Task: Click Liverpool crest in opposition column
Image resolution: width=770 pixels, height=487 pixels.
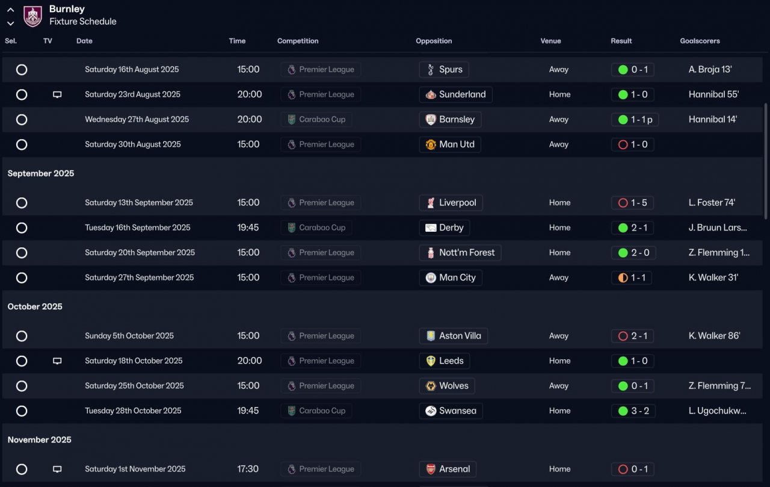Action: pos(430,203)
